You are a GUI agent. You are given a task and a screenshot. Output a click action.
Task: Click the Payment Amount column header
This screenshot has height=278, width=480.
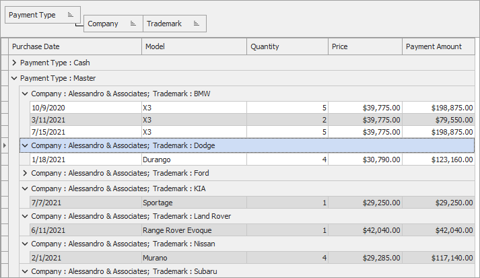tap(438, 46)
